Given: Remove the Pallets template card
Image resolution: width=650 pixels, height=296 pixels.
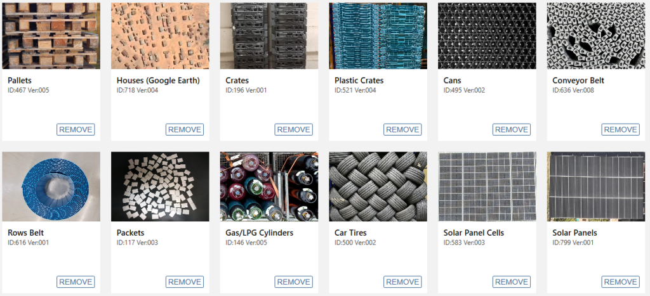Looking at the screenshot, I should (76, 129).
